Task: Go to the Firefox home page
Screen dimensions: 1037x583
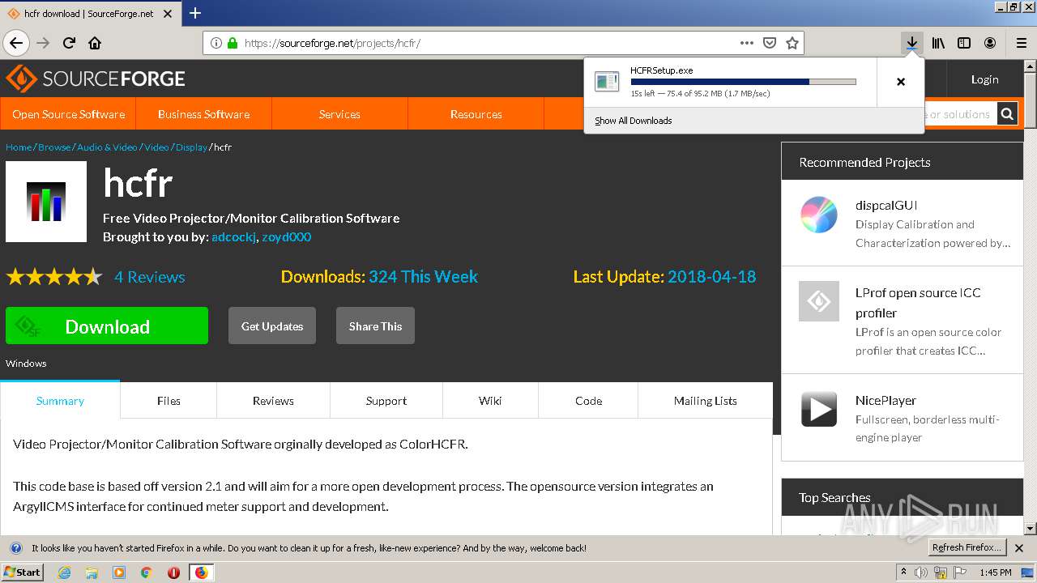Action: 95,43
